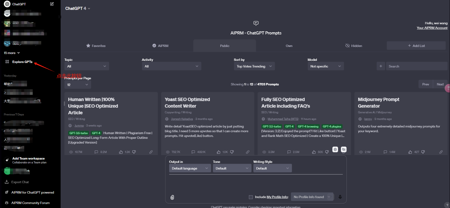Viewport: 450px width, 208px height.
Task: Copy link for Midjourney Prompt Generator card
Action: coord(441,152)
